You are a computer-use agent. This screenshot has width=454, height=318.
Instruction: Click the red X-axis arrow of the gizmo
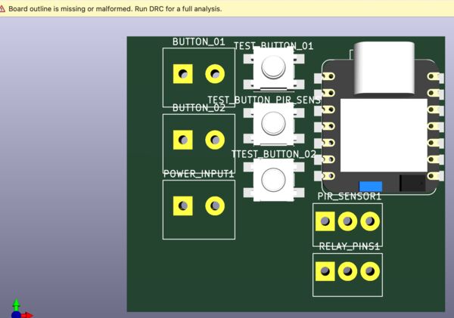(x=28, y=315)
